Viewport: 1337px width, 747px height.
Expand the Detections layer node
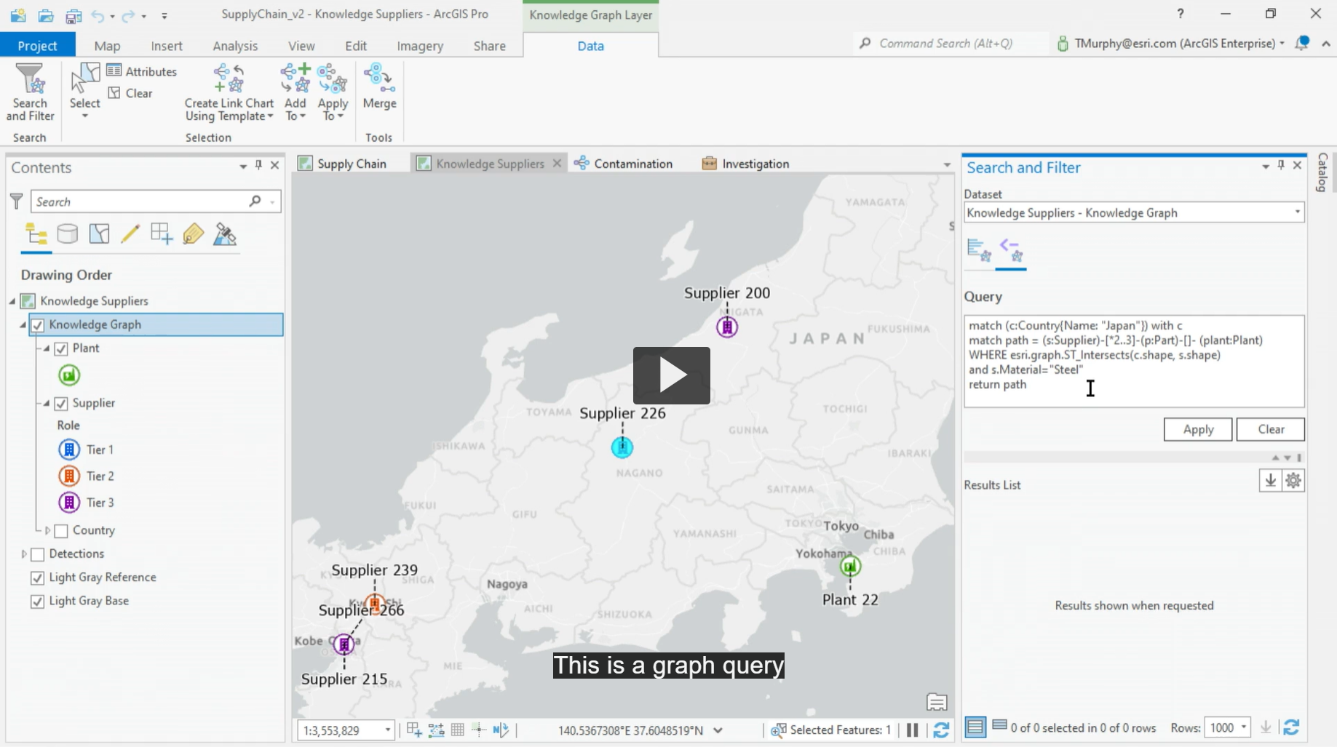click(24, 554)
